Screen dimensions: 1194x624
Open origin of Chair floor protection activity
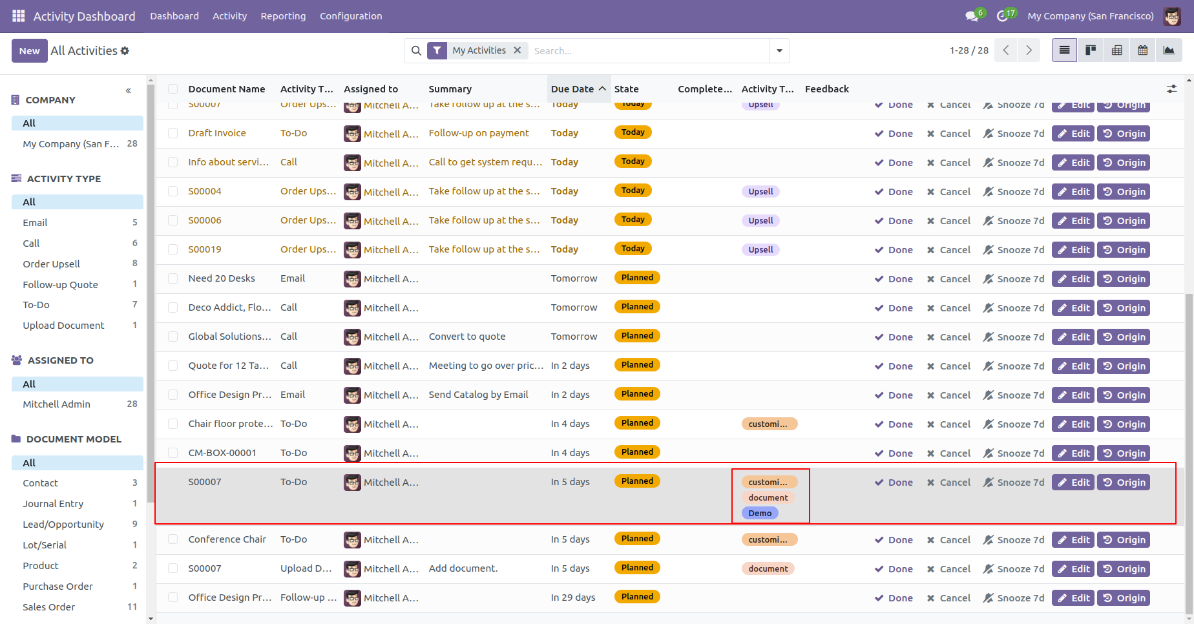(1124, 424)
